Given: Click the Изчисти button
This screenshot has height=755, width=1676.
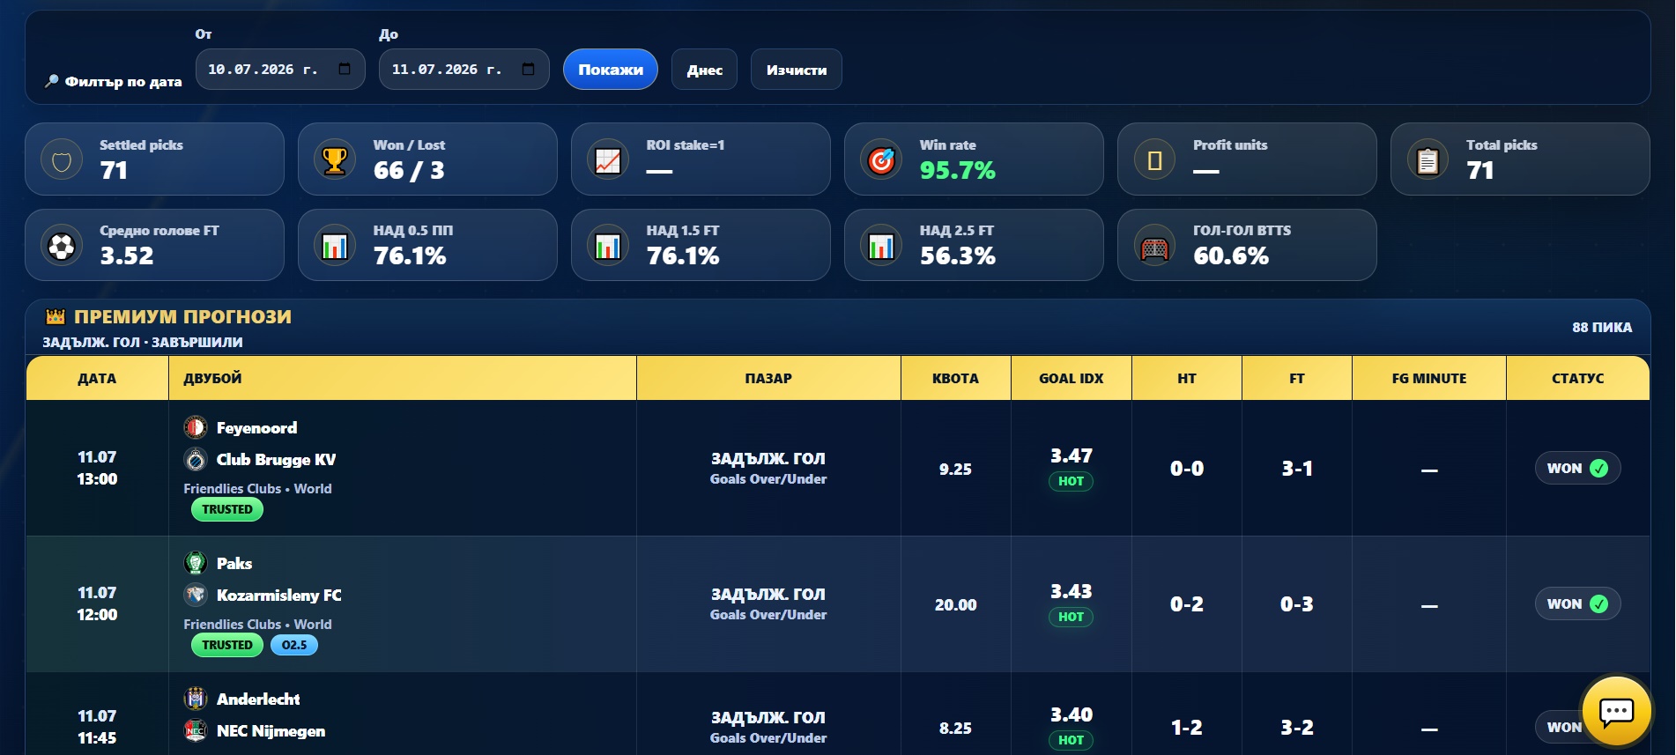Looking at the screenshot, I should (x=797, y=70).
